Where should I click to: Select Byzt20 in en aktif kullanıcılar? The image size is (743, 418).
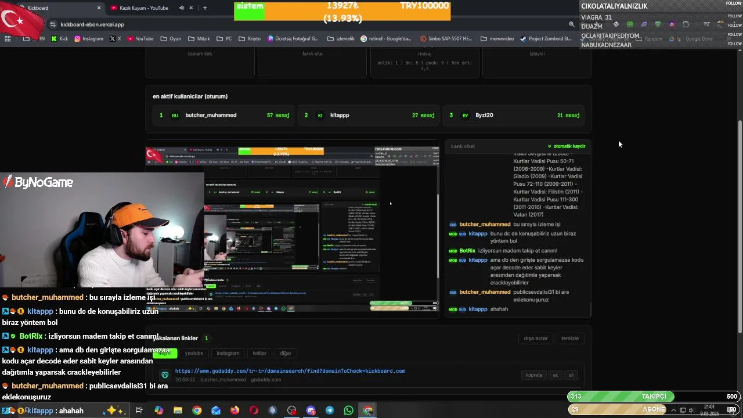point(514,115)
